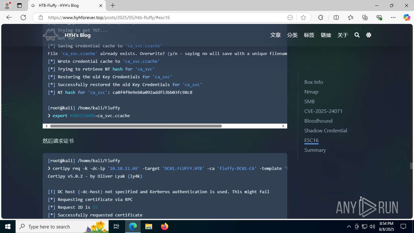Jump to Box Info section
The width and height of the screenshot is (414, 233).
313,82
